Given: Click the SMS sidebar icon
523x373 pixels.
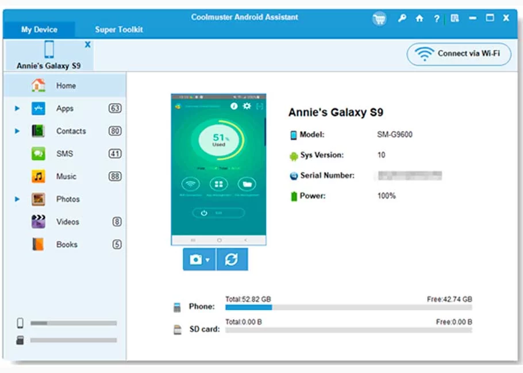Looking at the screenshot, I should 39,154.
